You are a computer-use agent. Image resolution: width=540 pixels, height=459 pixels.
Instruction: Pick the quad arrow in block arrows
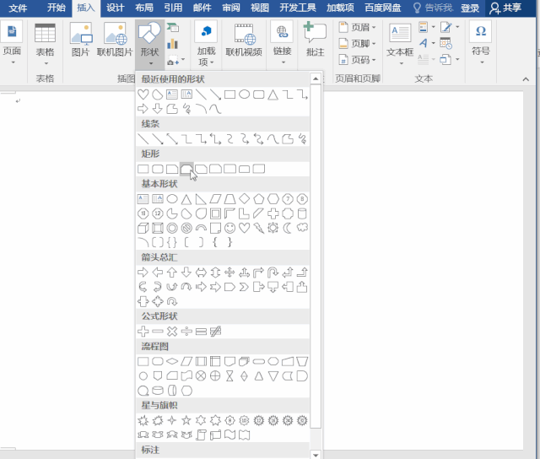[229, 273]
